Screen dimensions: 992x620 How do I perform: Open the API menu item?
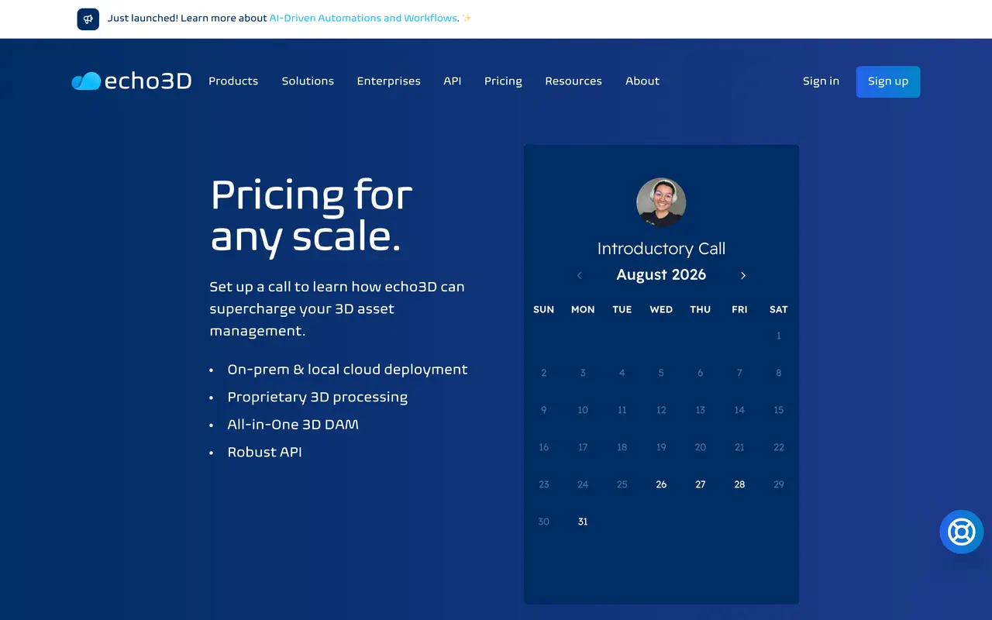click(x=453, y=81)
